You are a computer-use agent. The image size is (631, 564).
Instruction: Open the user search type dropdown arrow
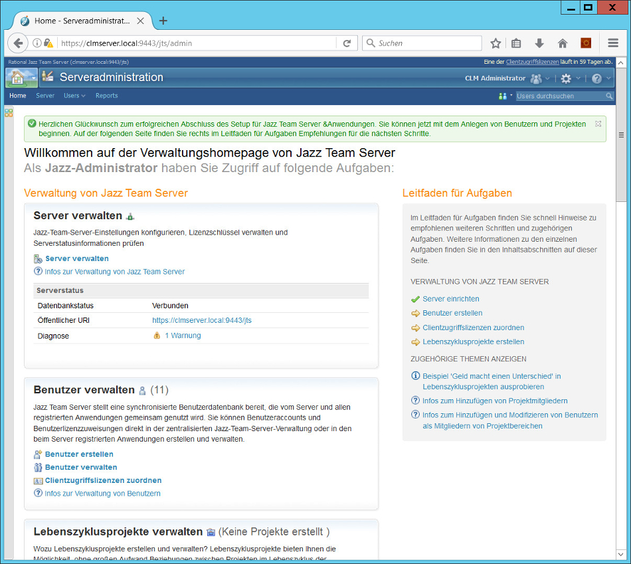[x=511, y=96]
